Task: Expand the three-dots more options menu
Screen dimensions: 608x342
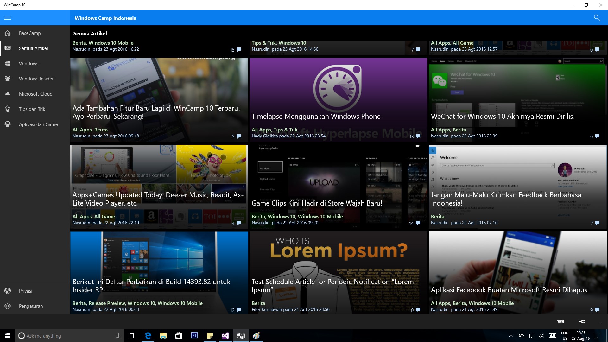Action: 600,322
